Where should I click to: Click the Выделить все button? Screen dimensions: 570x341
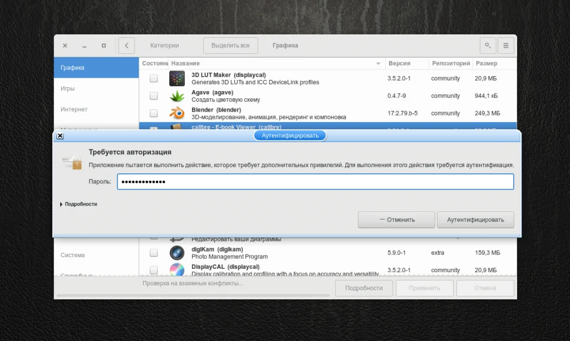point(230,46)
